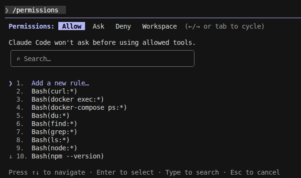The height and width of the screenshot is (178, 301).
Task: Focus the Search rules input field
Action: [x=102, y=59]
